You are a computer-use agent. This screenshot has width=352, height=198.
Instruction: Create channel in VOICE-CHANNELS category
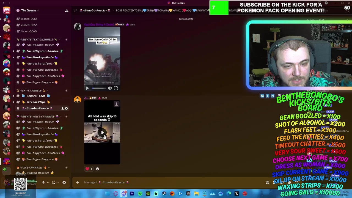(x=66, y=167)
